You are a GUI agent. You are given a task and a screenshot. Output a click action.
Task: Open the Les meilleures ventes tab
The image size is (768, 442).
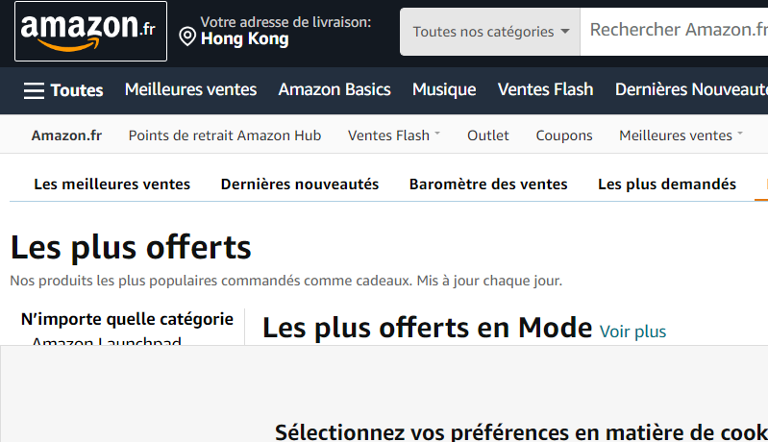(112, 184)
